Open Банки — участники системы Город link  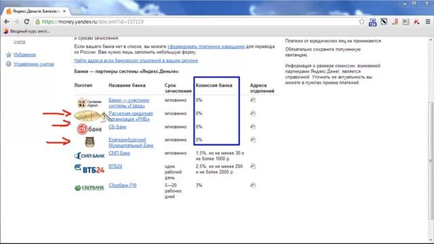pyautogui.click(x=129, y=102)
